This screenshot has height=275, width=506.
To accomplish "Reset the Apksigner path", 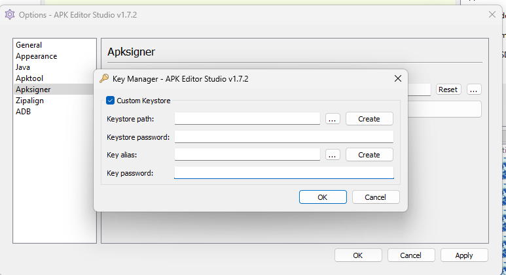I will 448,89.
